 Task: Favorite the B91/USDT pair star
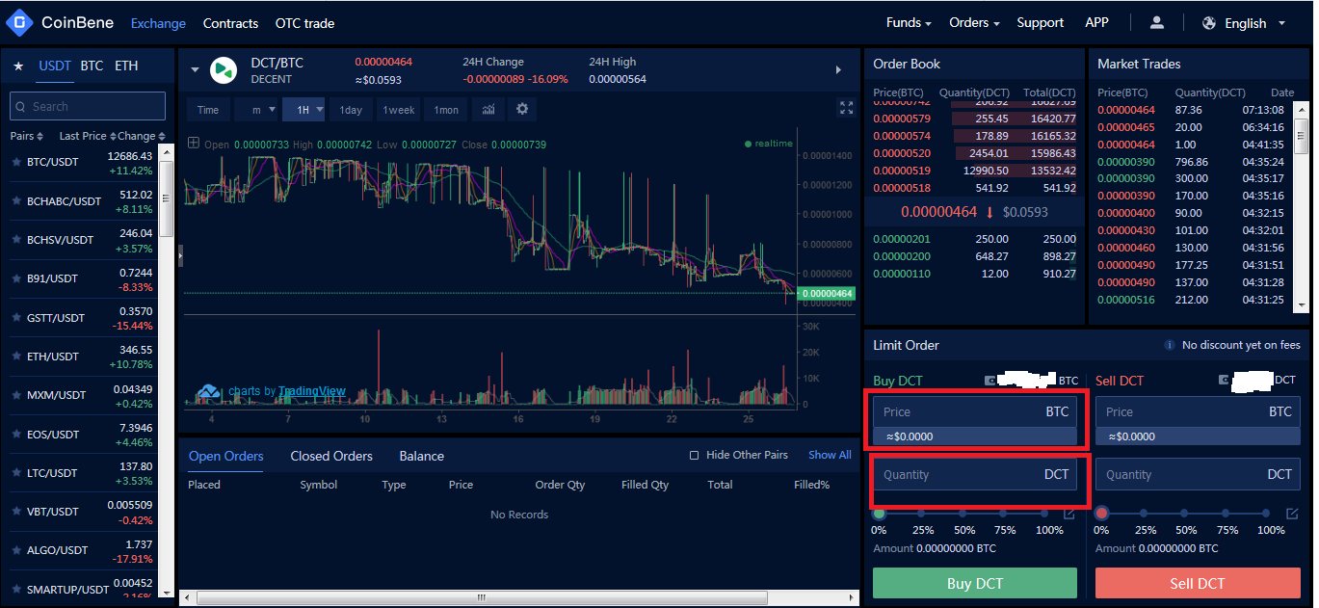point(16,278)
